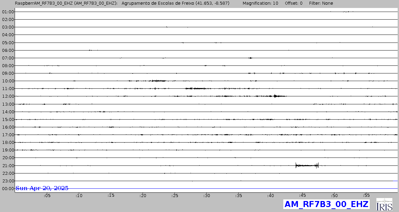Click the IRIS logo icon
399x212 pixels.
384,204
